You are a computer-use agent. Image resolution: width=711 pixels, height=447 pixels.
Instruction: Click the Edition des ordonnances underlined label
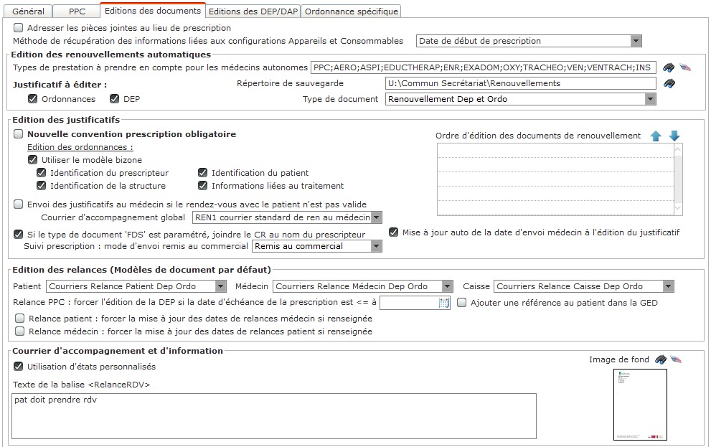[x=80, y=147]
